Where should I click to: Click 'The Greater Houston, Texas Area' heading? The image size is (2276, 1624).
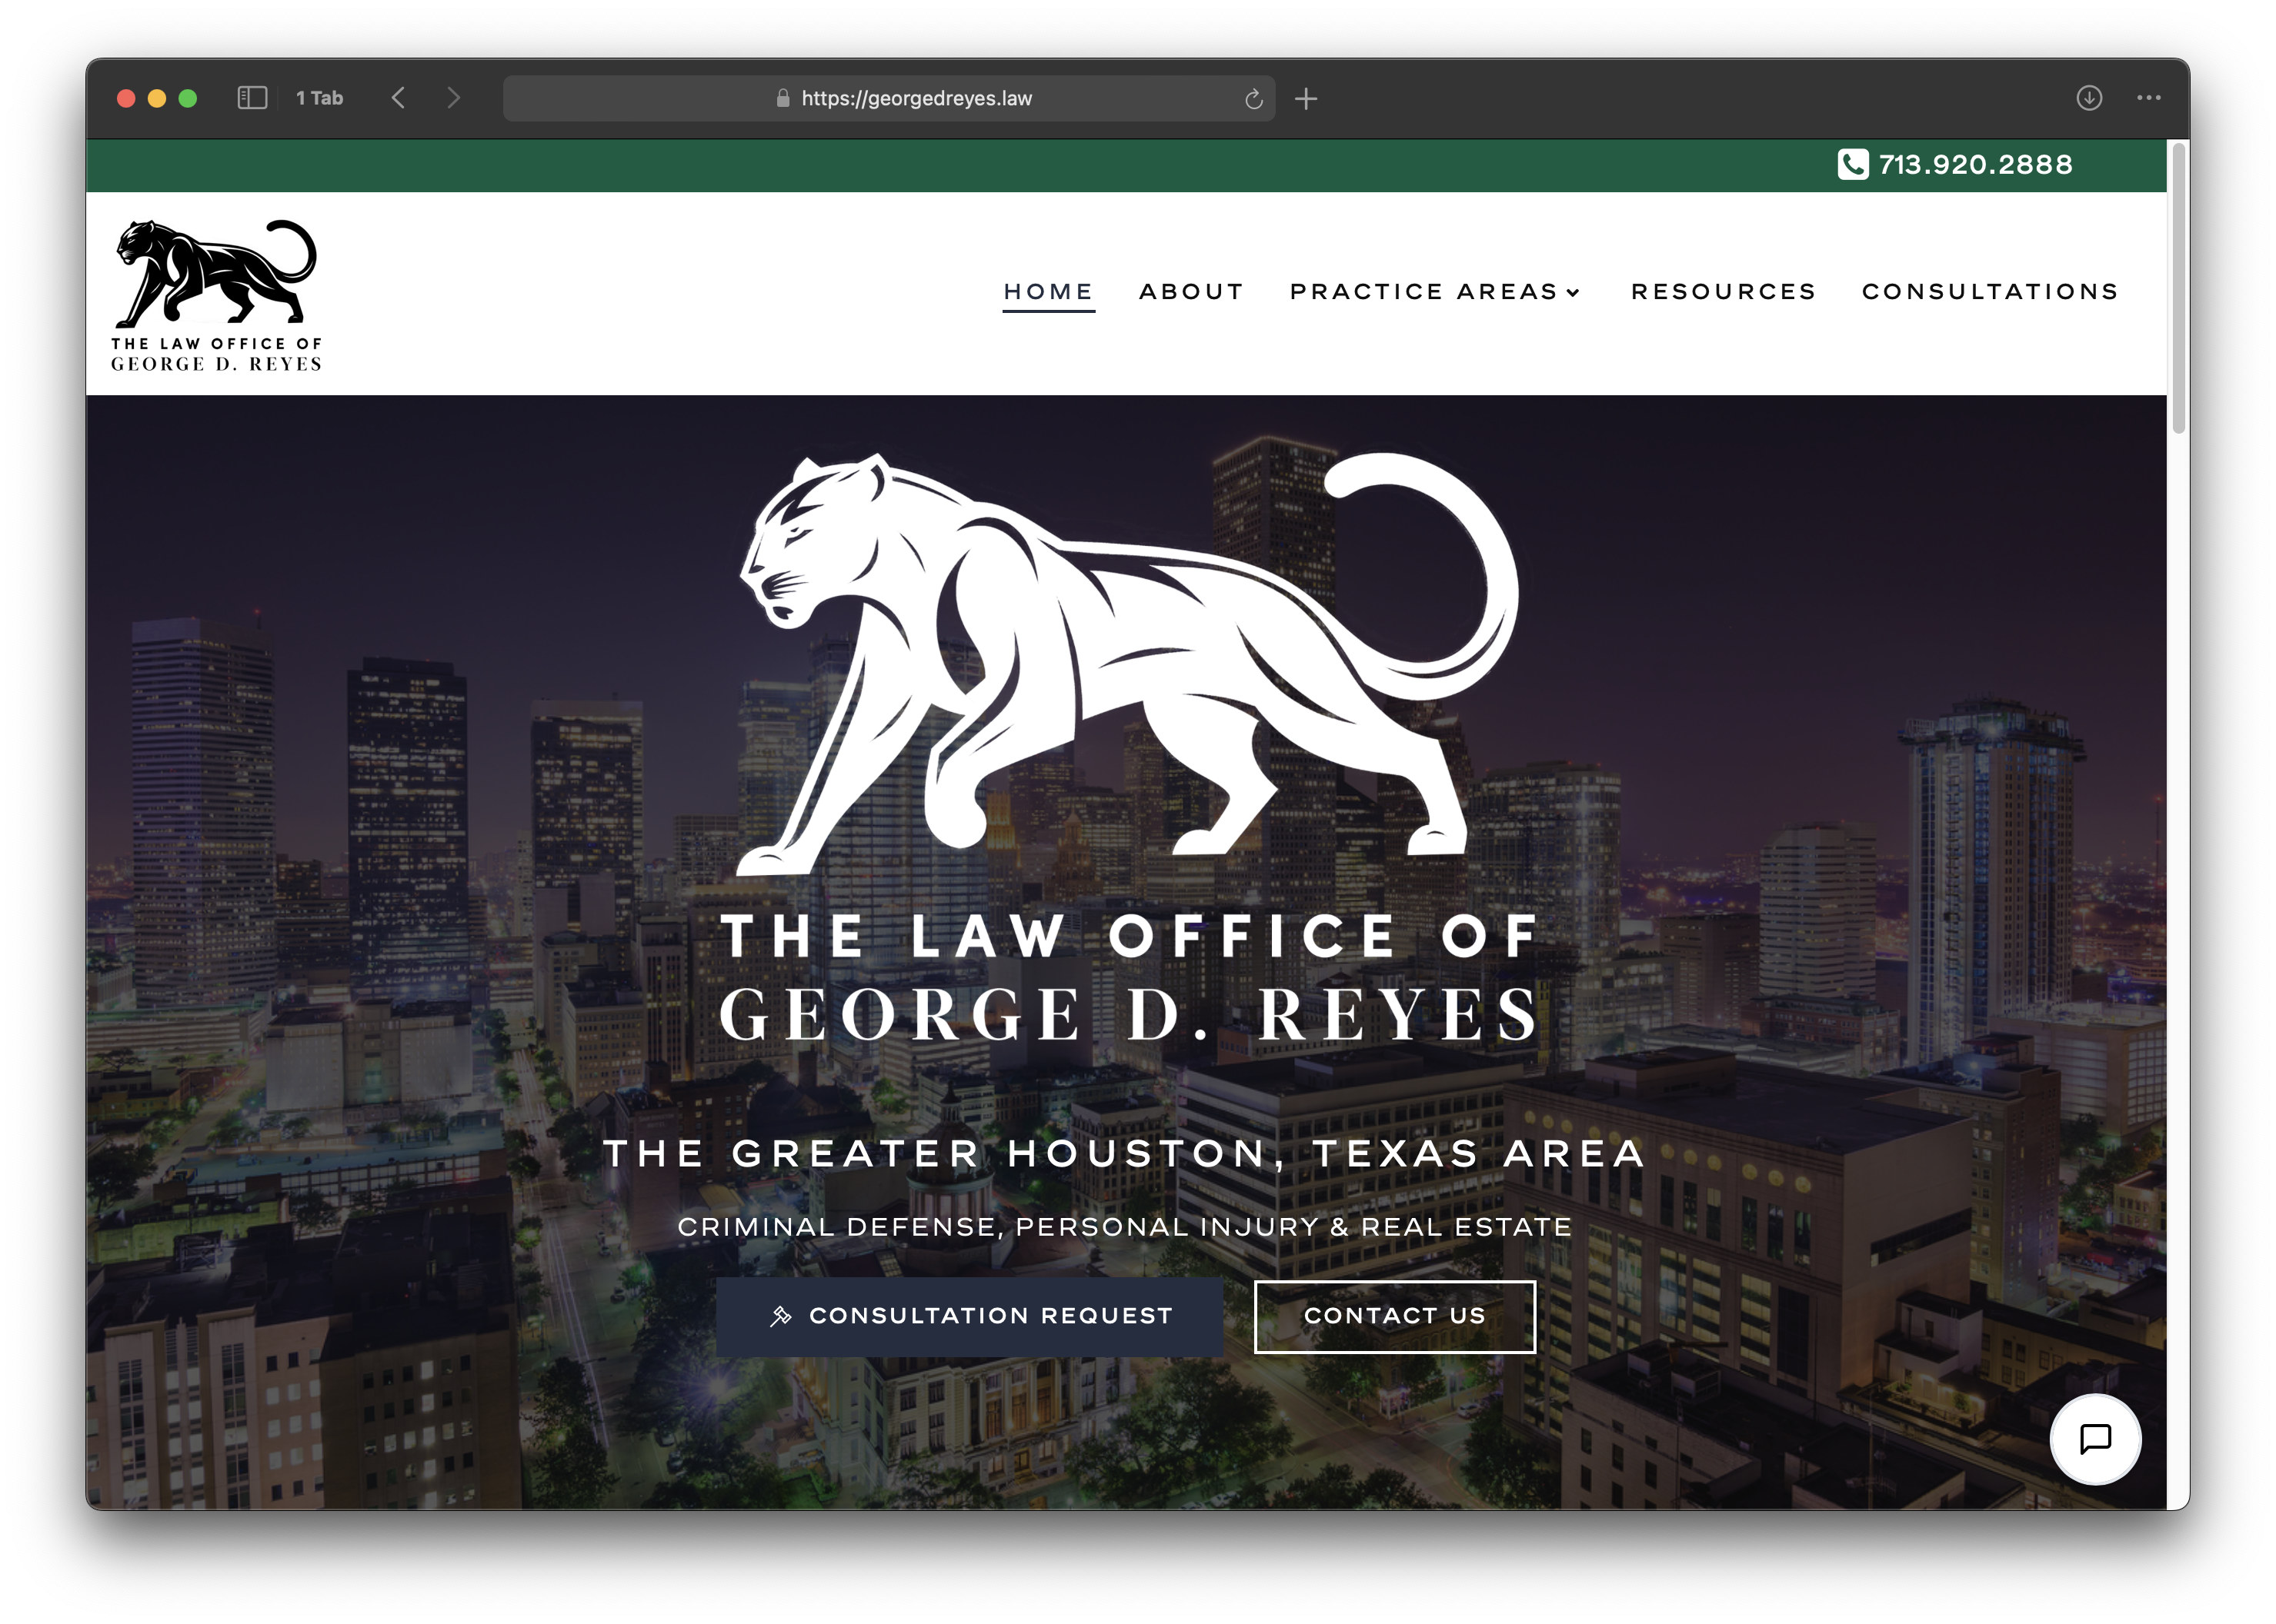tap(1126, 1153)
